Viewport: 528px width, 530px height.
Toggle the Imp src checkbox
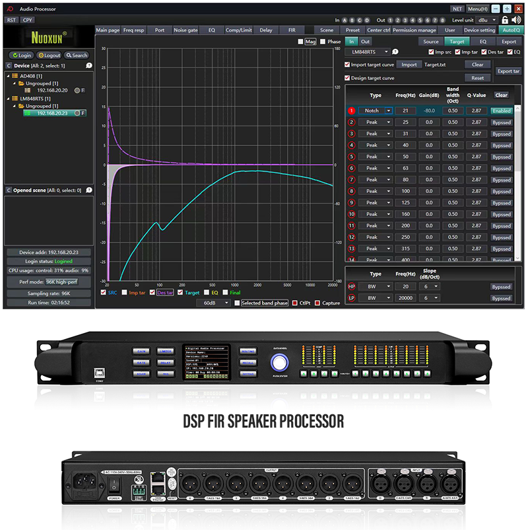click(431, 52)
